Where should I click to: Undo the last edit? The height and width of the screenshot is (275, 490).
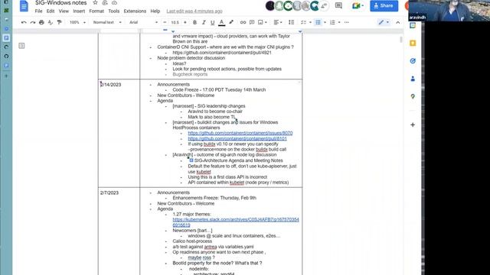(x=24, y=22)
